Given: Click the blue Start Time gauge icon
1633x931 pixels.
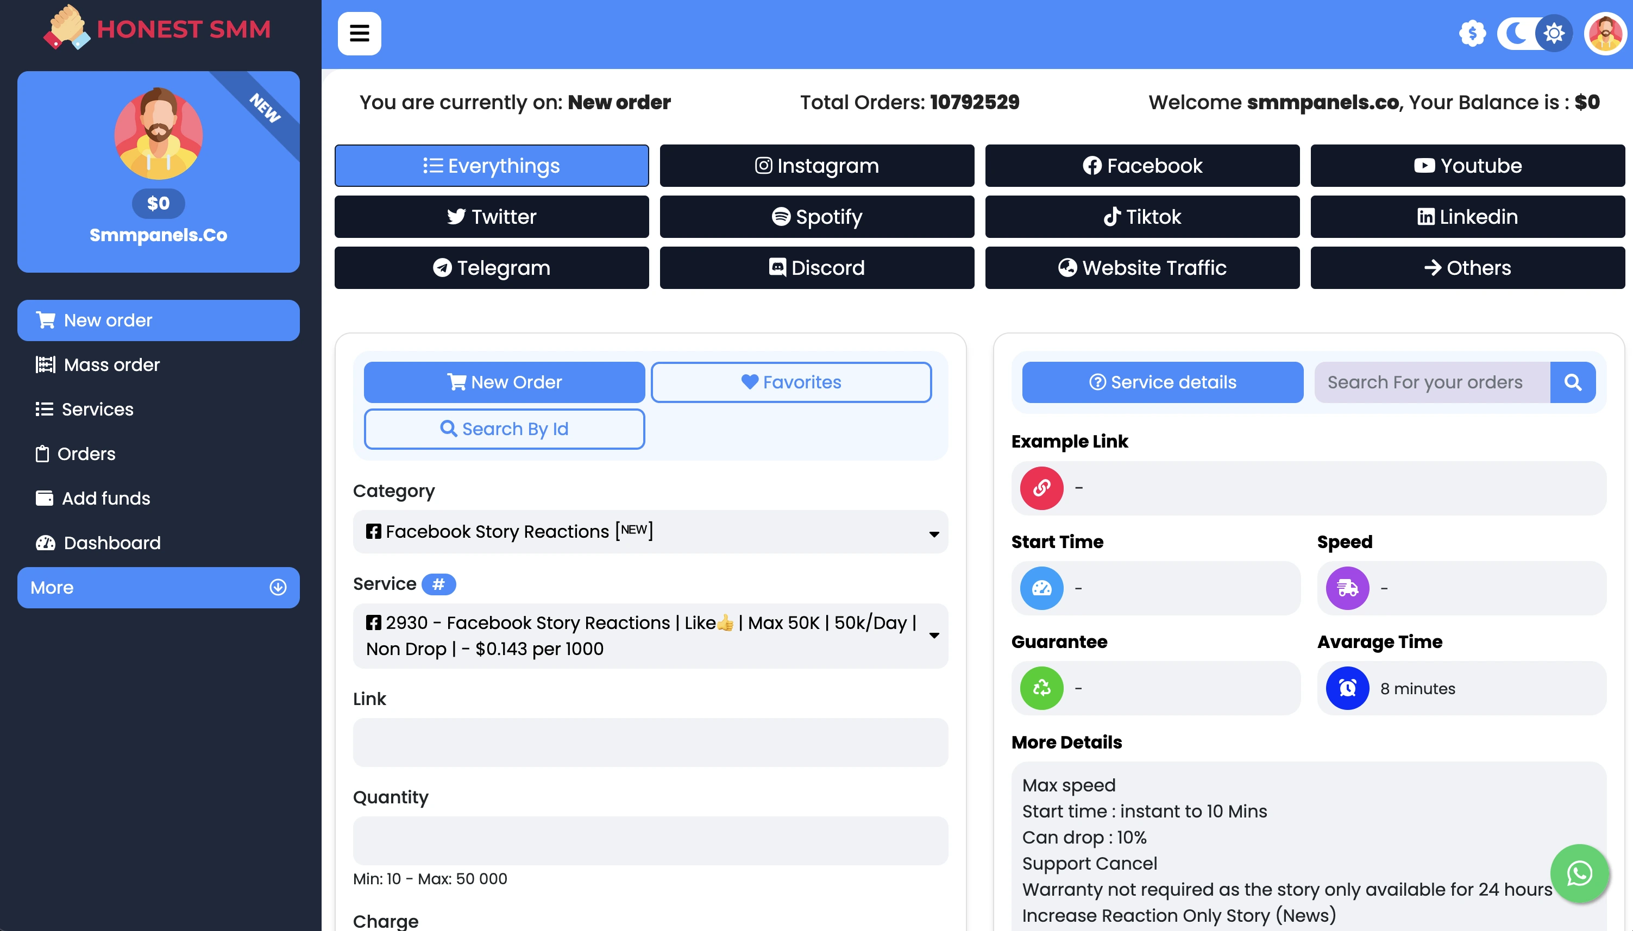Looking at the screenshot, I should tap(1041, 588).
